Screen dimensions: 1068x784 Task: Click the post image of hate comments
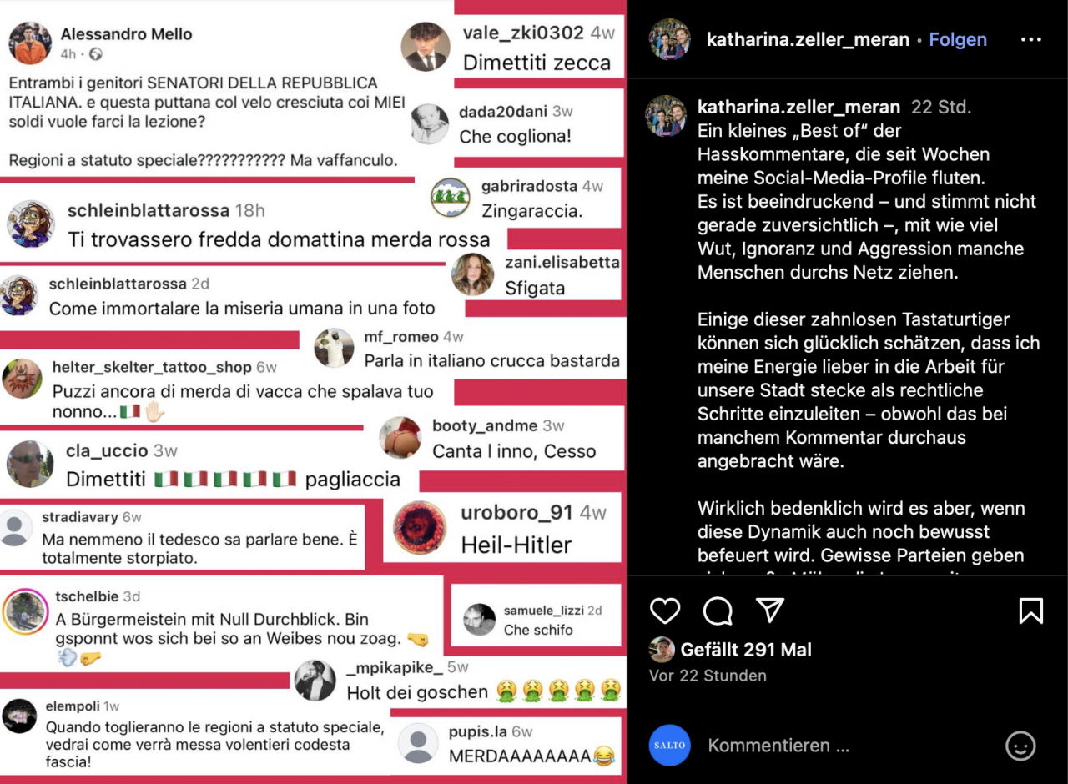pyautogui.click(x=314, y=392)
